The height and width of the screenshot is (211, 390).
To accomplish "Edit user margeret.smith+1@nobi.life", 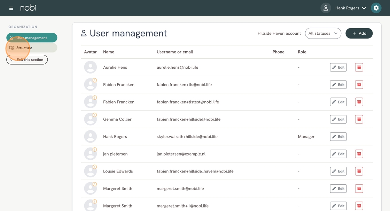I will tap(338, 206).
